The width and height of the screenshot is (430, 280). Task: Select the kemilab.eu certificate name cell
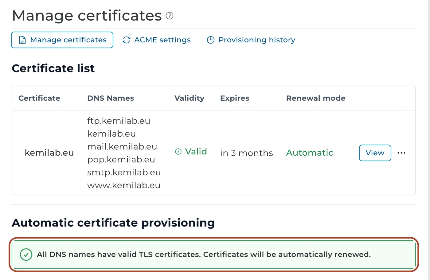49,153
